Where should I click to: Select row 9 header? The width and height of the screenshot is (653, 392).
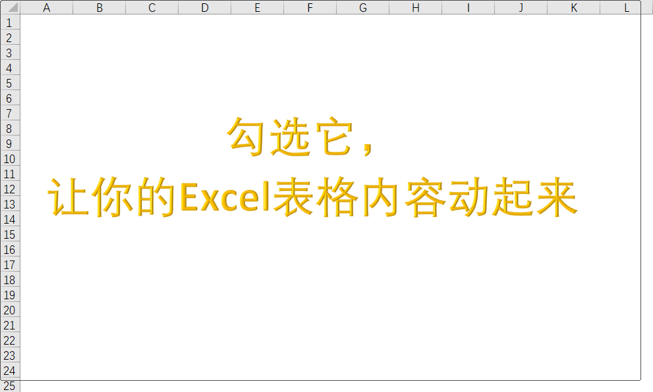tap(10, 143)
